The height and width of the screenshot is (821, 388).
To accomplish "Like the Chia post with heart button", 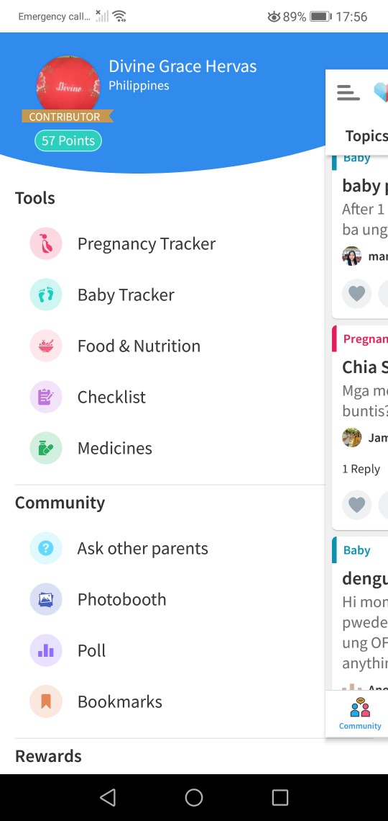I will [x=356, y=505].
